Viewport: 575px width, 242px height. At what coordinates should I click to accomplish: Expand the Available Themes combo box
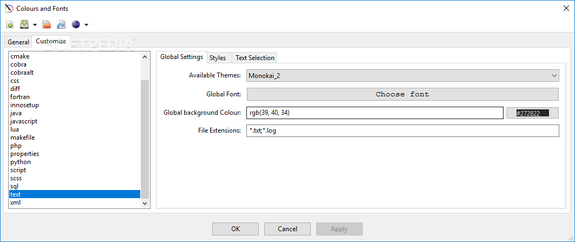coord(403,76)
